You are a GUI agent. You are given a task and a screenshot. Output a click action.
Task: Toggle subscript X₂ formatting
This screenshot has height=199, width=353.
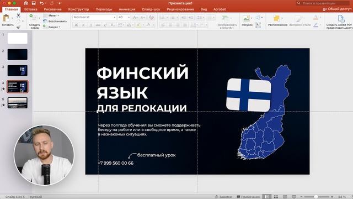113,25
